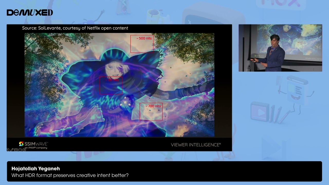Click the speaker name Hojatollah Yeganeh

[36, 169]
